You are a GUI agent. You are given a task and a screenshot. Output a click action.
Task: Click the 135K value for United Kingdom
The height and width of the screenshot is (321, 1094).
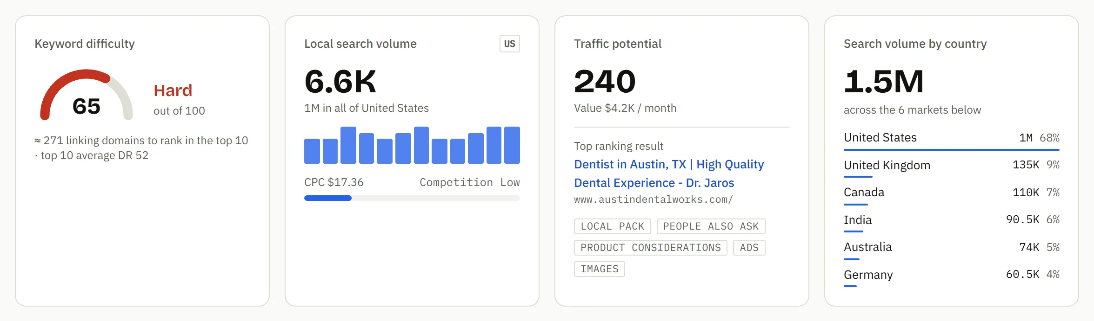pos(1026,165)
